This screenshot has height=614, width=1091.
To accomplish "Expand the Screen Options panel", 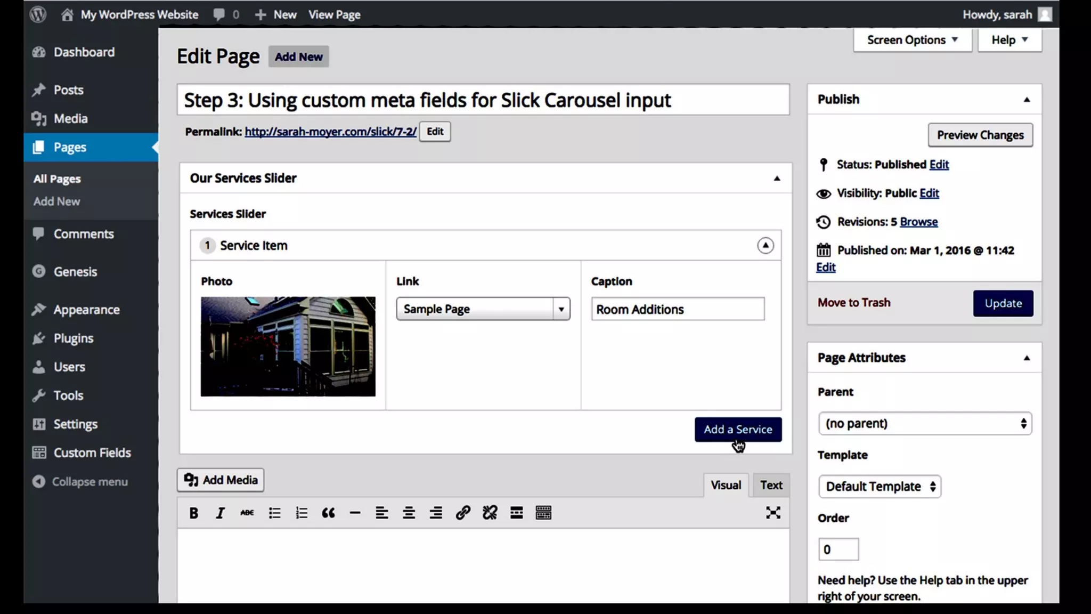I will [912, 40].
